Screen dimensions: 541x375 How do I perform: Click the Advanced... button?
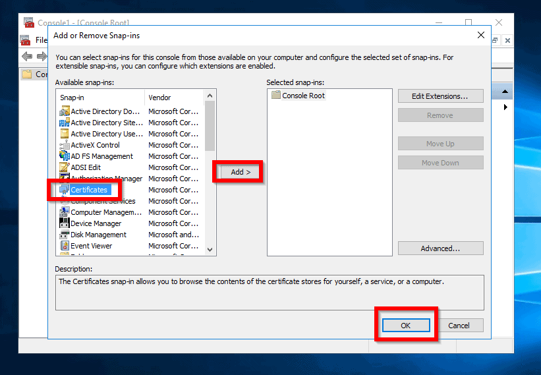[440, 248]
